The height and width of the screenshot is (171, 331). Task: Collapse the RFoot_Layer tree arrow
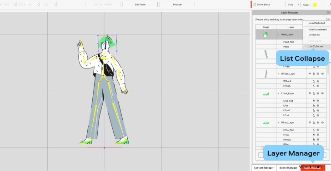point(278,122)
